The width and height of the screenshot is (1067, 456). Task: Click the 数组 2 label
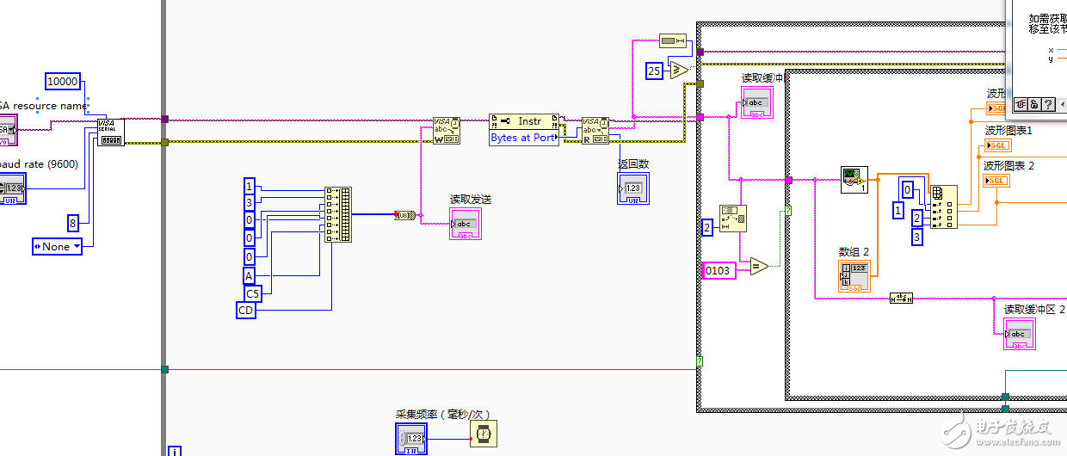(854, 252)
